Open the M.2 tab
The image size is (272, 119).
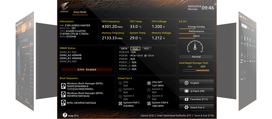point(146,48)
